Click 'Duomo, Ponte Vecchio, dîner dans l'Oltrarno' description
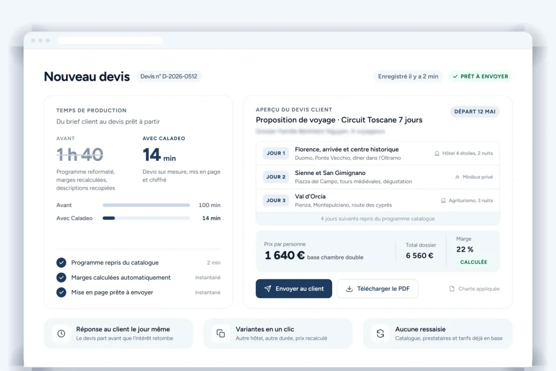 coord(348,158)
